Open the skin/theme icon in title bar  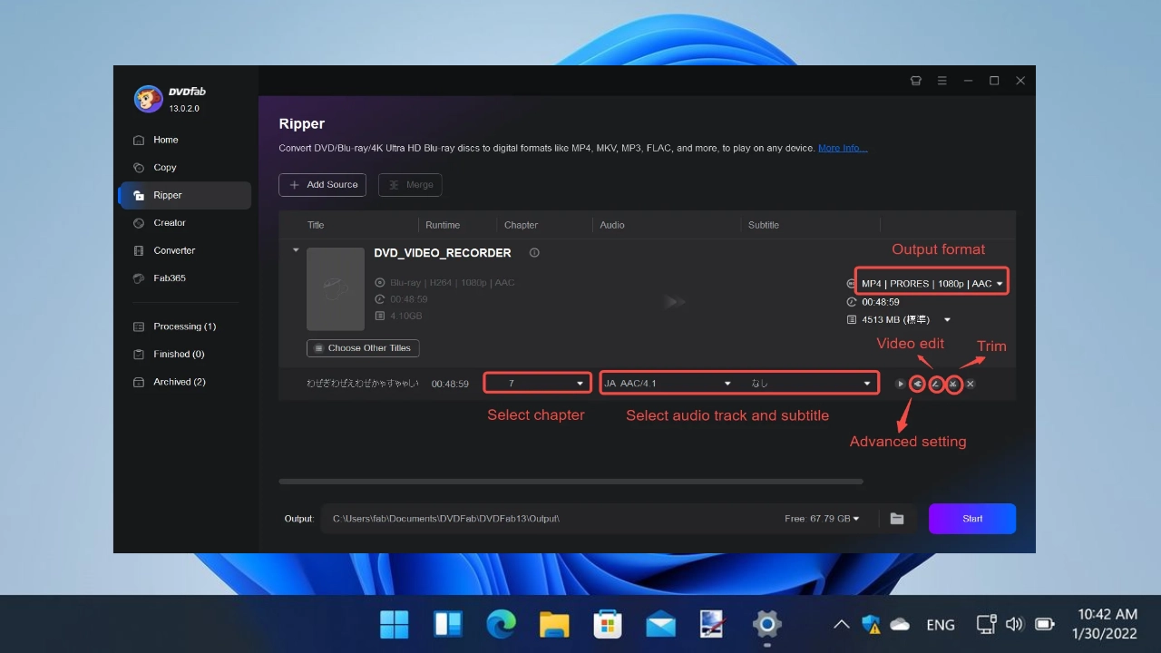pyautogui.click(x=916, y=81)
